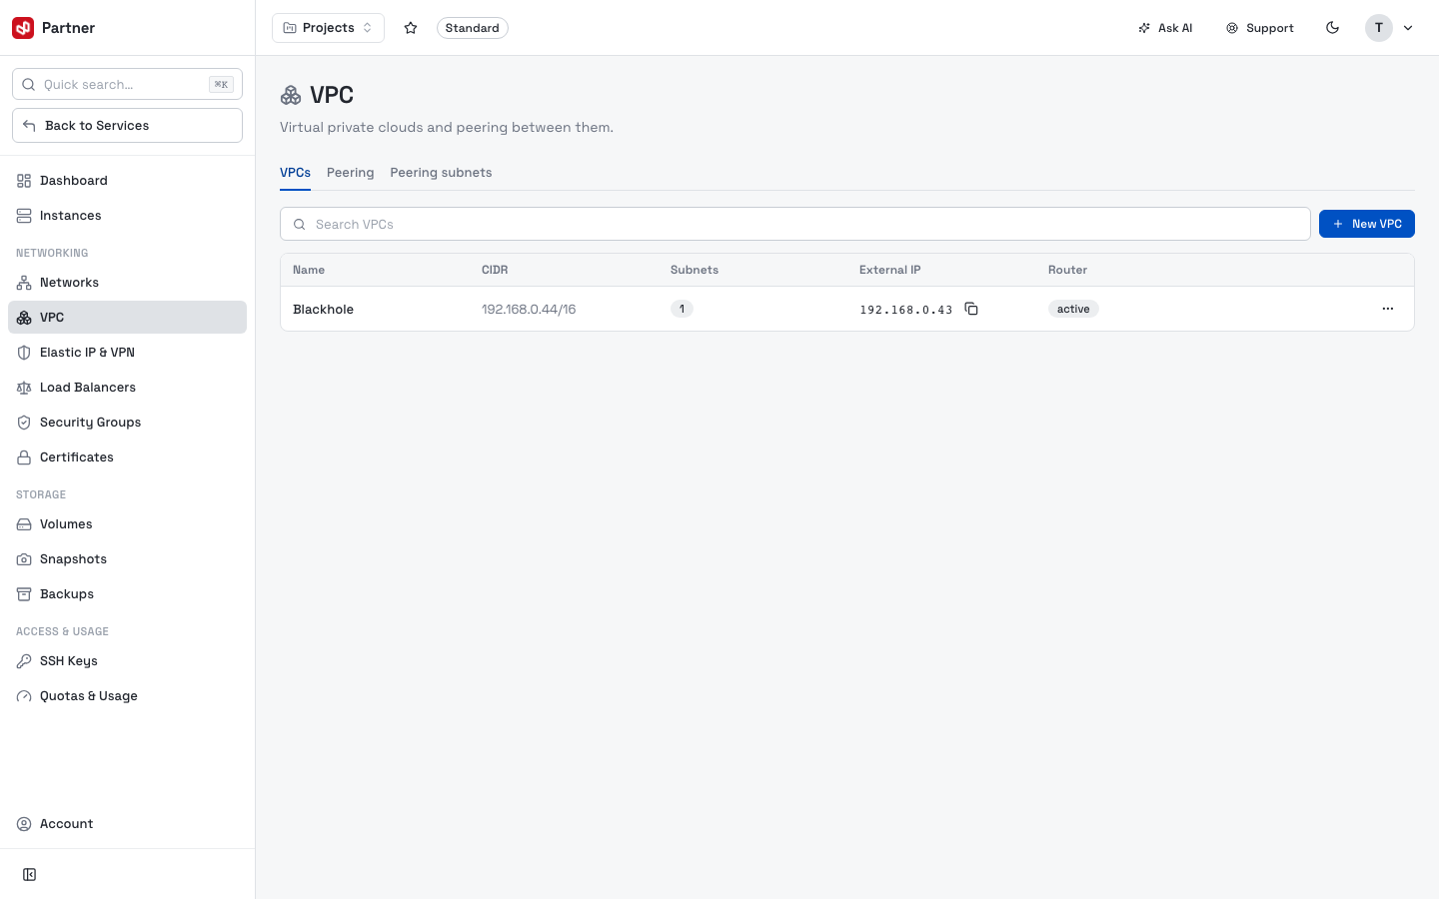1439x899 pixels.
Task: Click the Search VPCs field
Action: [x=795, y=224]
